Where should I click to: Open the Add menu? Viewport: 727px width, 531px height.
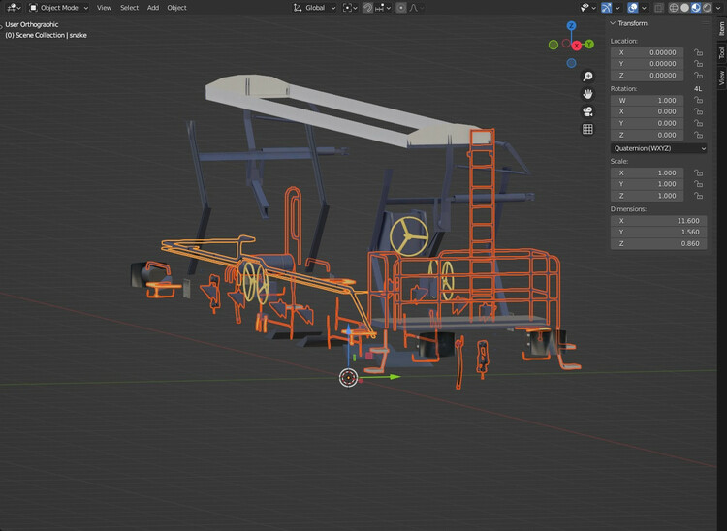(153, 8)
